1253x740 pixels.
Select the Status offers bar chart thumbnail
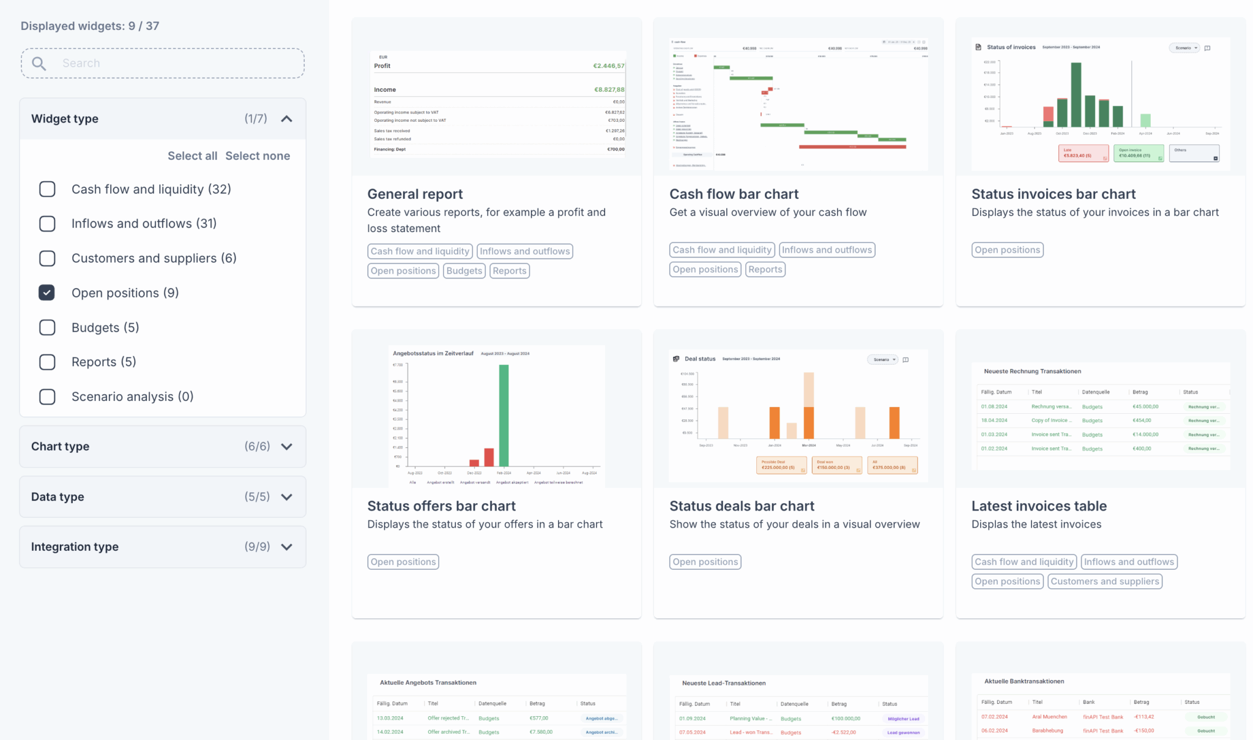pyautogui.click(x=497, y=415)
